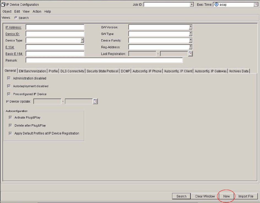Toggle Activate Plug&Play checkbox

(10, 117)
